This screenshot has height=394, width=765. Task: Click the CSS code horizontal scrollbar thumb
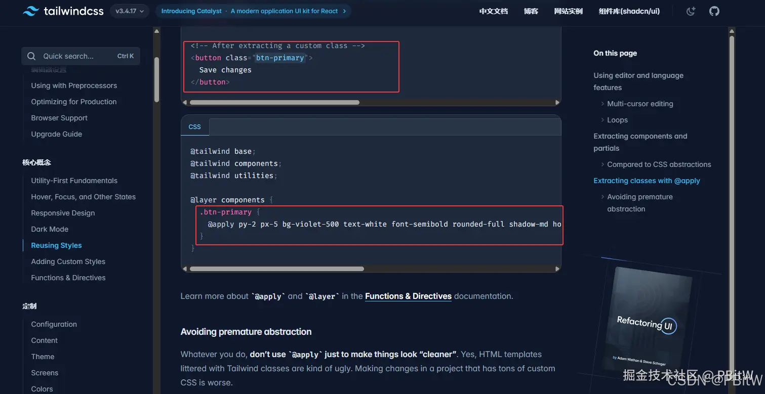click(x=276, y=269)
